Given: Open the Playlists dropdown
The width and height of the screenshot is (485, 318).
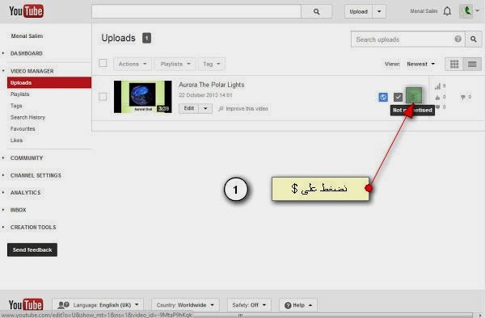Looking at the screenshot, I should coord(175,64).
